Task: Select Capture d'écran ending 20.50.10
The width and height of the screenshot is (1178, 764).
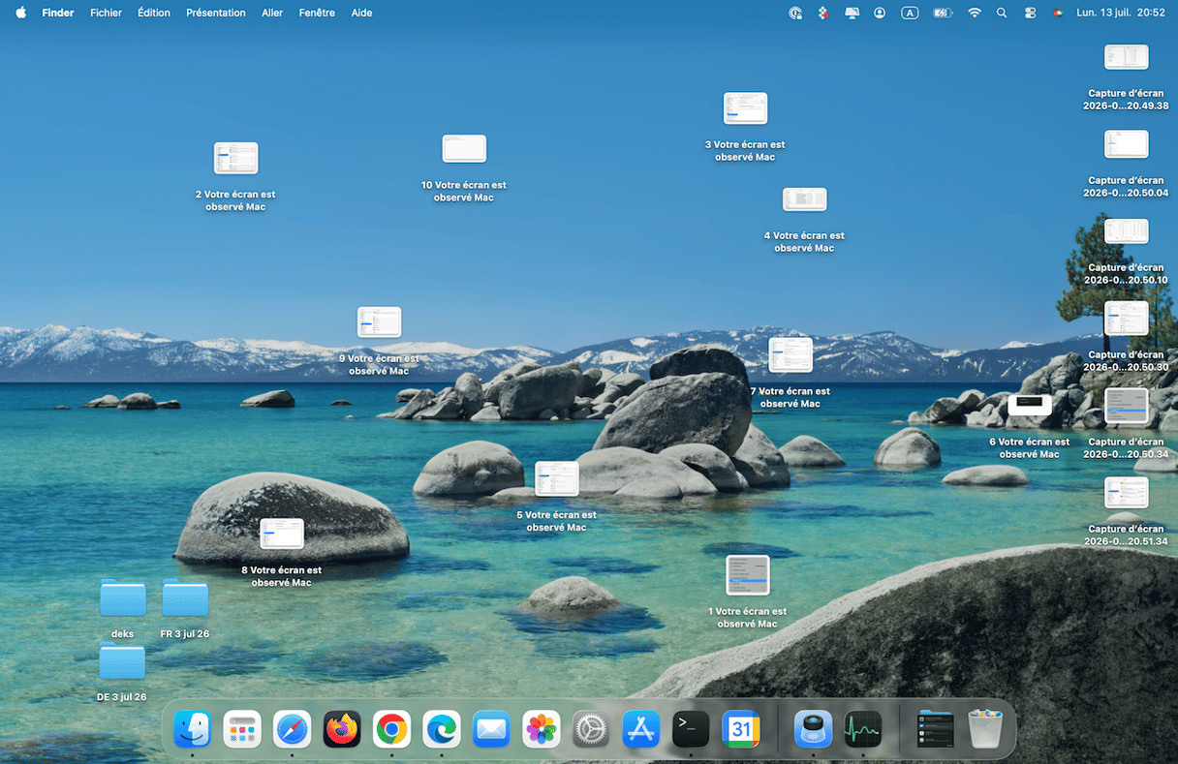Action: 1127,231
